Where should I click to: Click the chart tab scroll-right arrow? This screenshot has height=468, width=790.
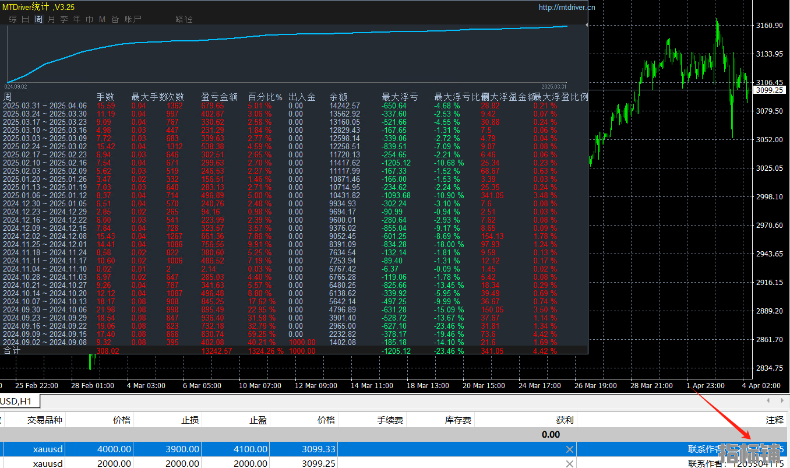pos(782,400)
